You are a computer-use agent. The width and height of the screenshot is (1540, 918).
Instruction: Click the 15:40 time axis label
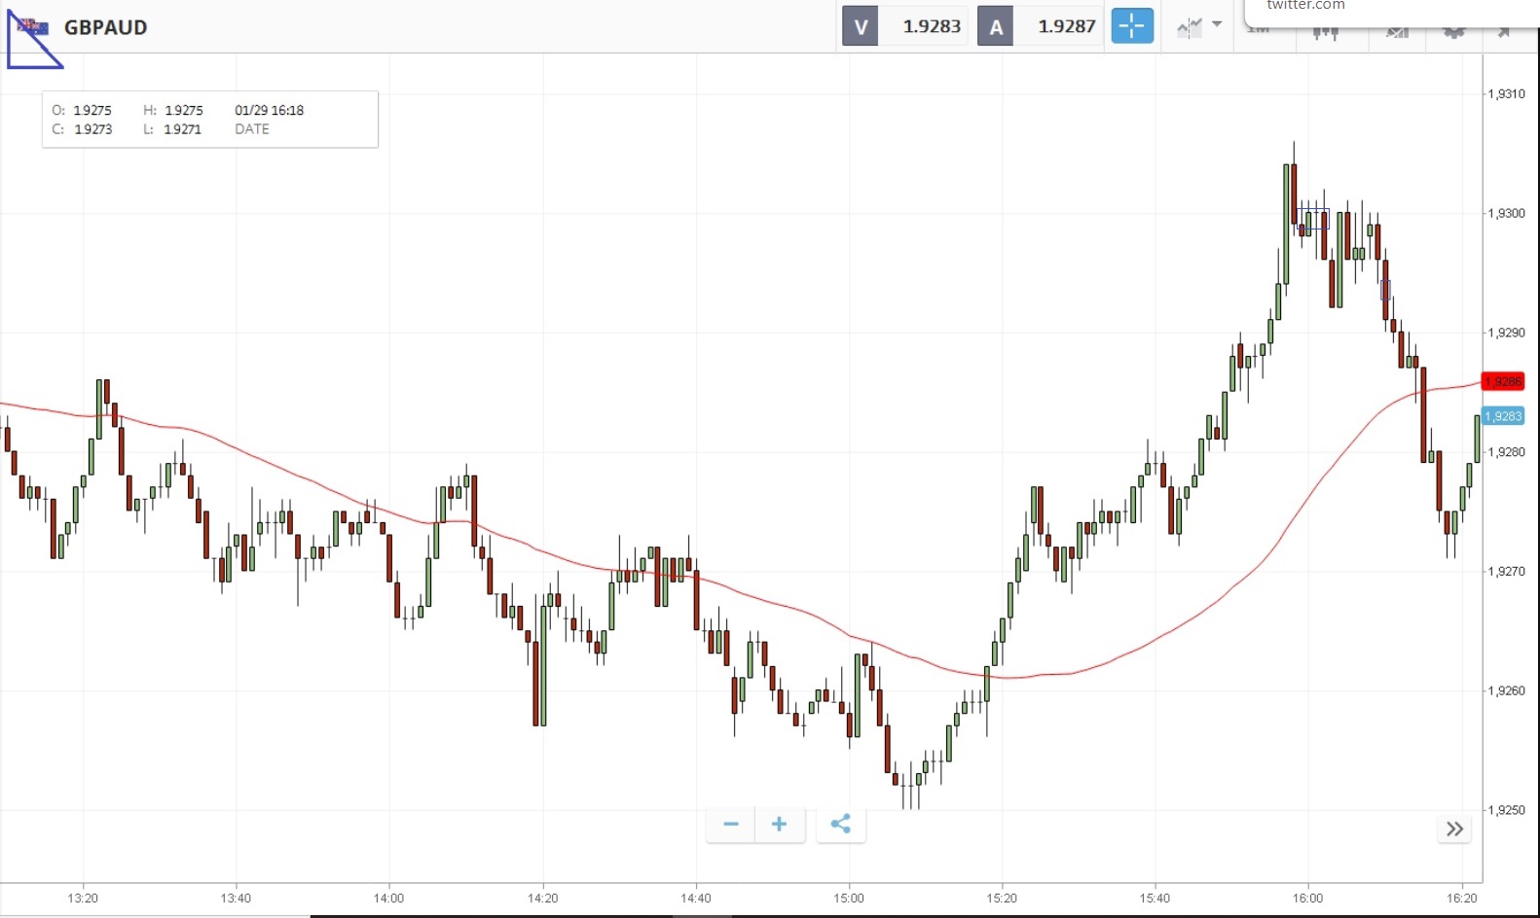tap(1155, 898)
